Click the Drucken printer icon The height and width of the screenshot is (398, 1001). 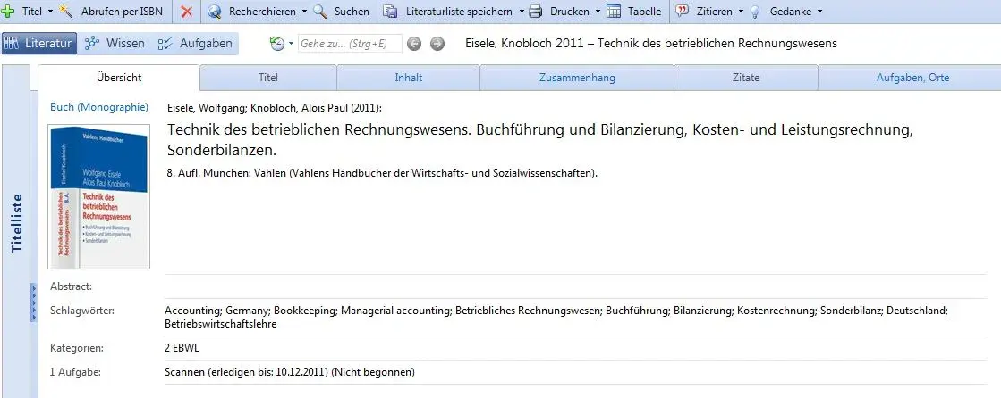(x=536, y=12)
